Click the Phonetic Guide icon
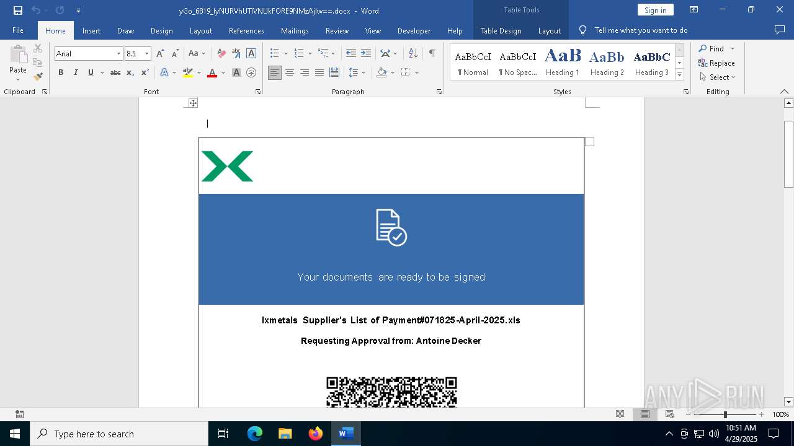The width and height of the screenshot is (794, 446). point(236,54)
